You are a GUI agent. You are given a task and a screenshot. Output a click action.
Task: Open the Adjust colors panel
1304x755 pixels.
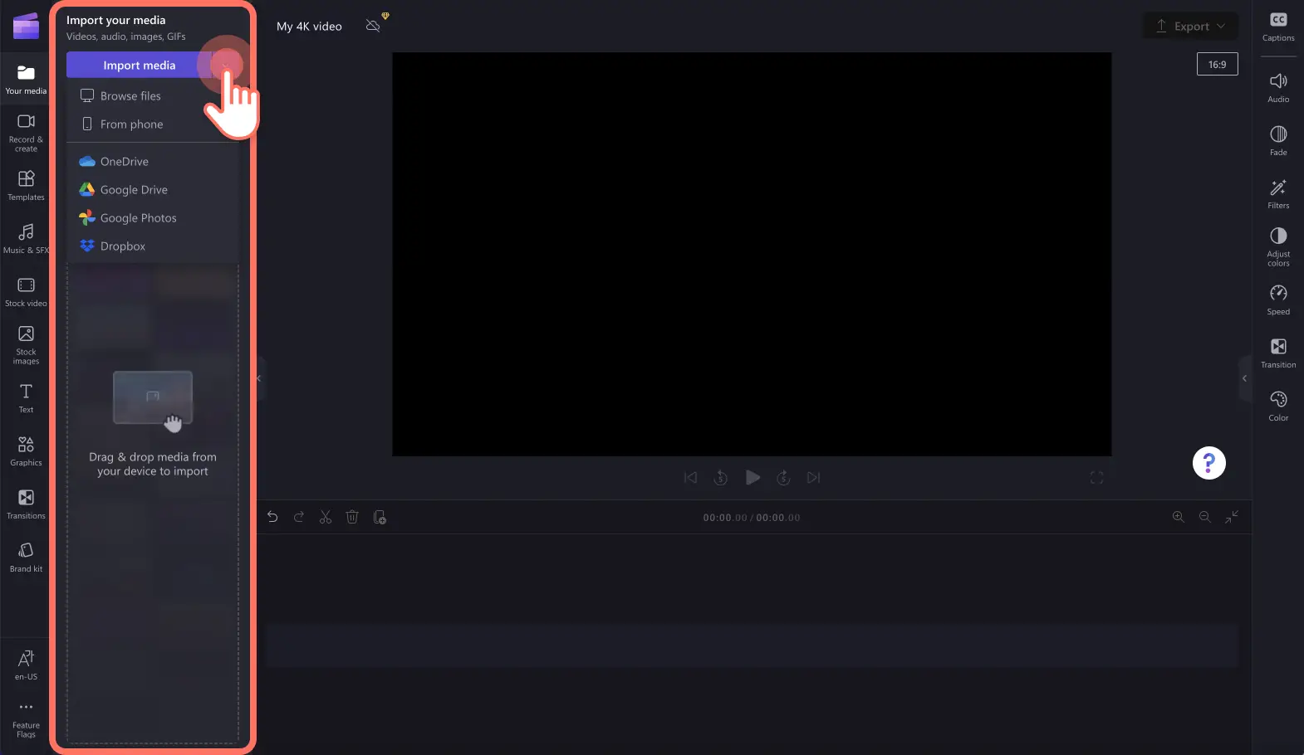1277,246
